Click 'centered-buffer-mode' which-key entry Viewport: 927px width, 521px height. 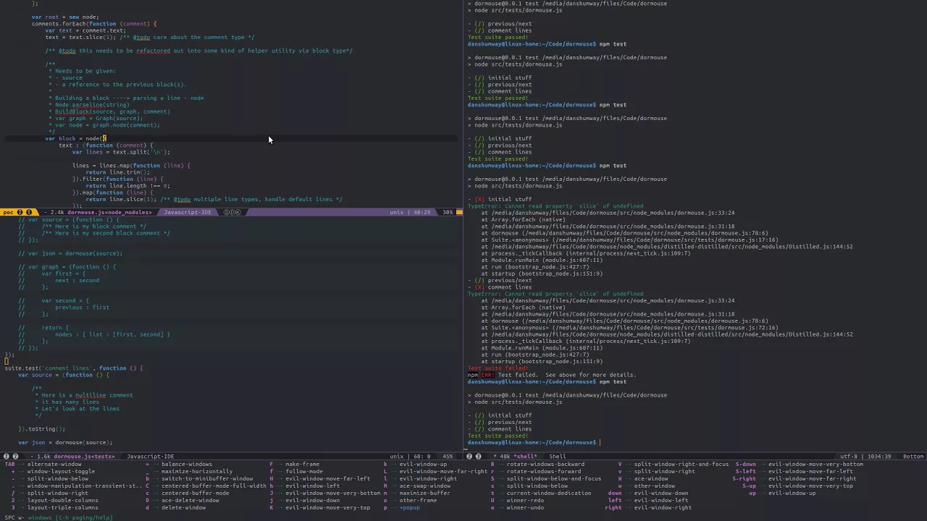pyautogui.click(x=196, y=493)
